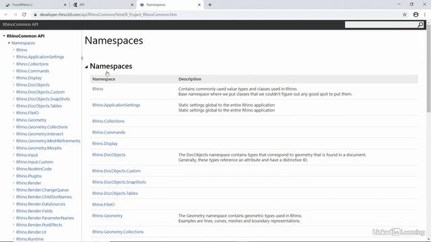
Task: Expand Rhino.Commands tree node
Action: pos(13,71)
